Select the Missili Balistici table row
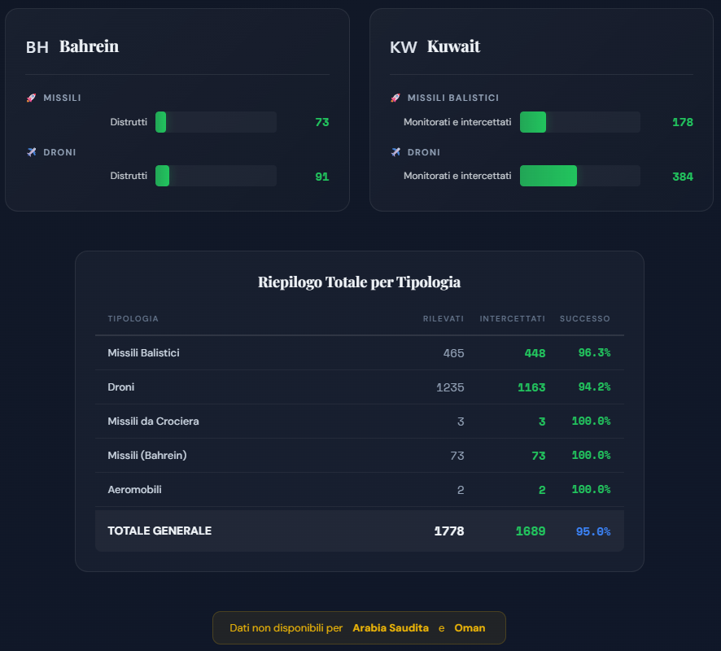 coord(359,353)
